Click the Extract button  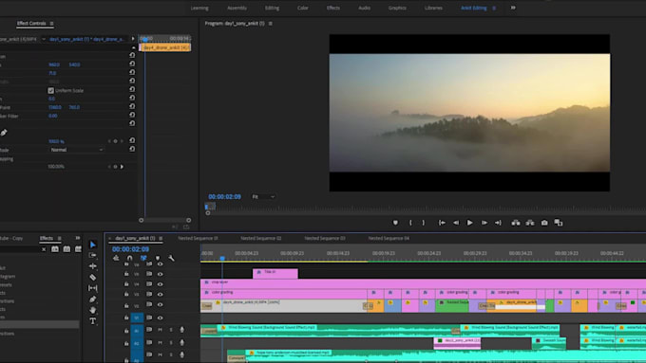click(530, 223)
